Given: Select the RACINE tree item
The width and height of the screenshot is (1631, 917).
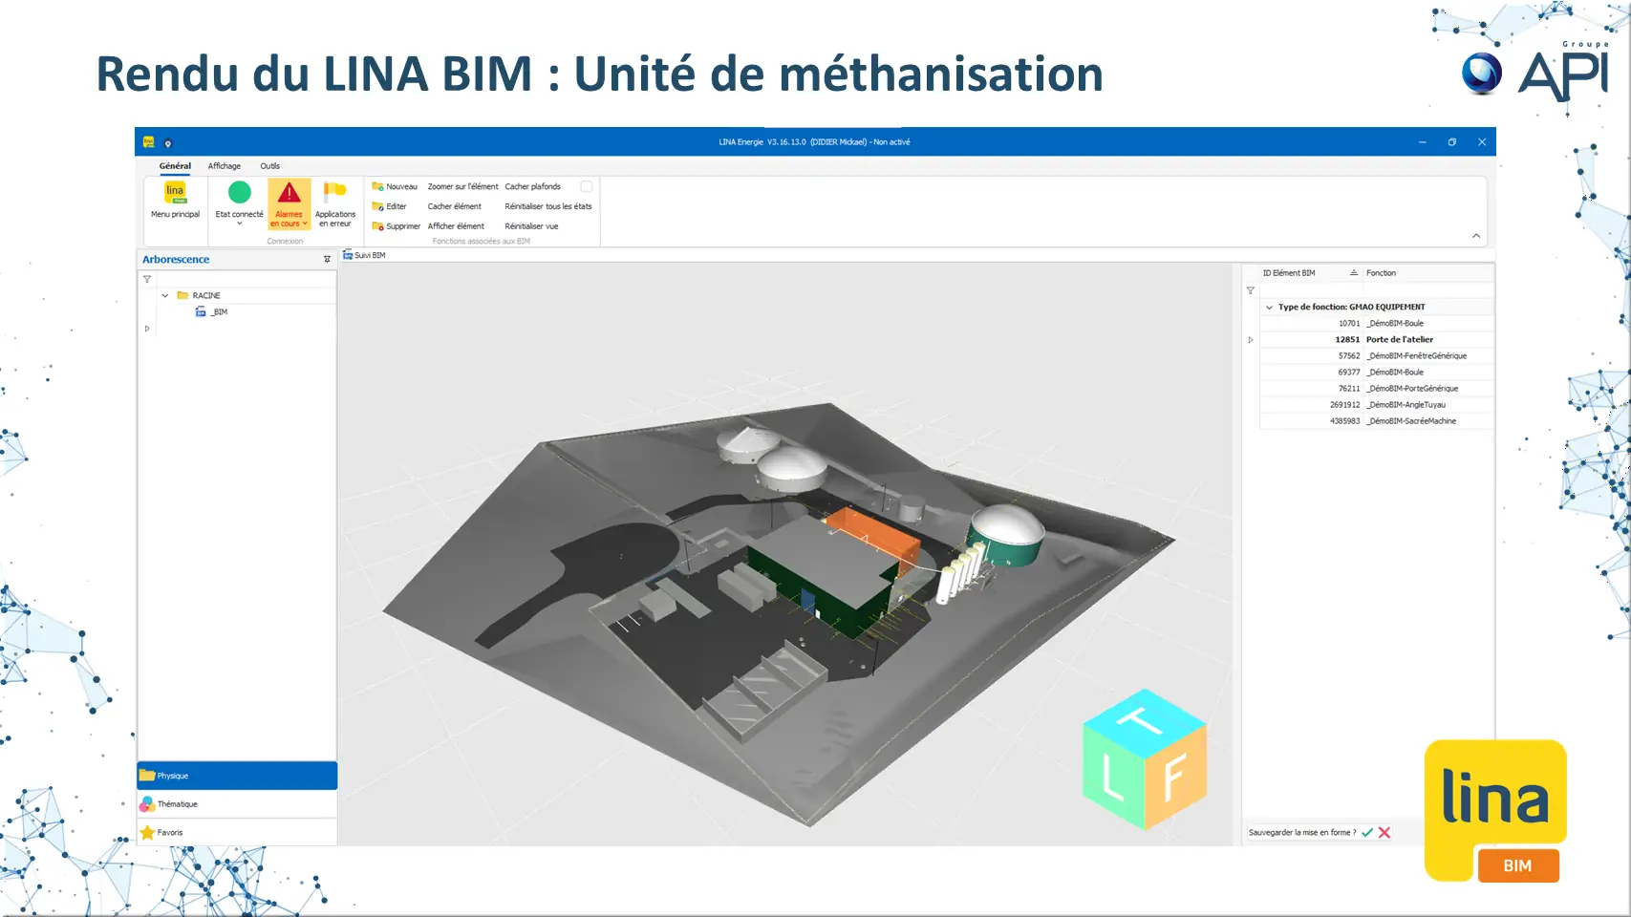Looking at the screenshot, I should 206,295.
